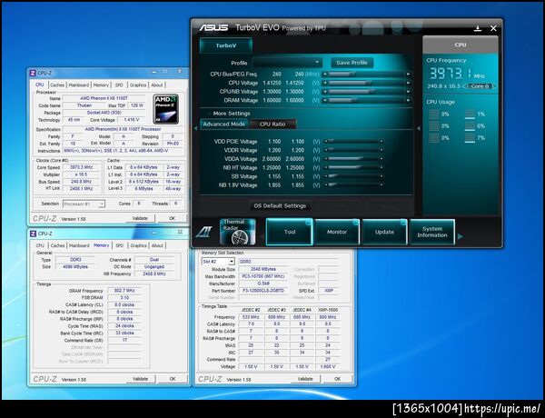Raise CPU Voltage using its right arrow
This screenshot has width=545, height=418.
pyautogui.click(x=408, y=83)
